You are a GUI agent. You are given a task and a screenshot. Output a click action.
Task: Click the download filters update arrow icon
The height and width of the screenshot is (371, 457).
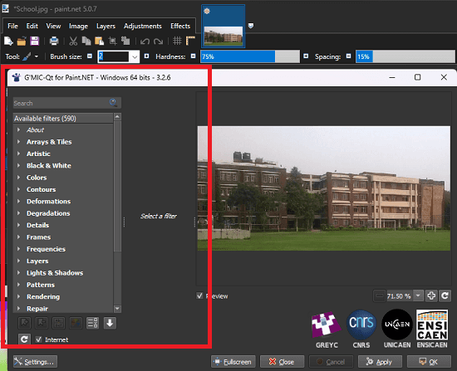[110, 323]
